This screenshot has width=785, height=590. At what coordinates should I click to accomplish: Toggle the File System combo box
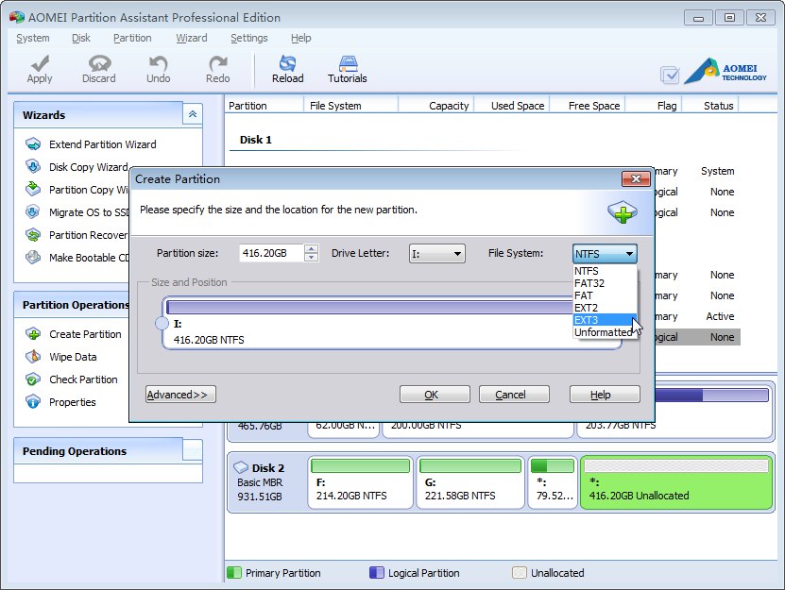[x=605, y=254]
